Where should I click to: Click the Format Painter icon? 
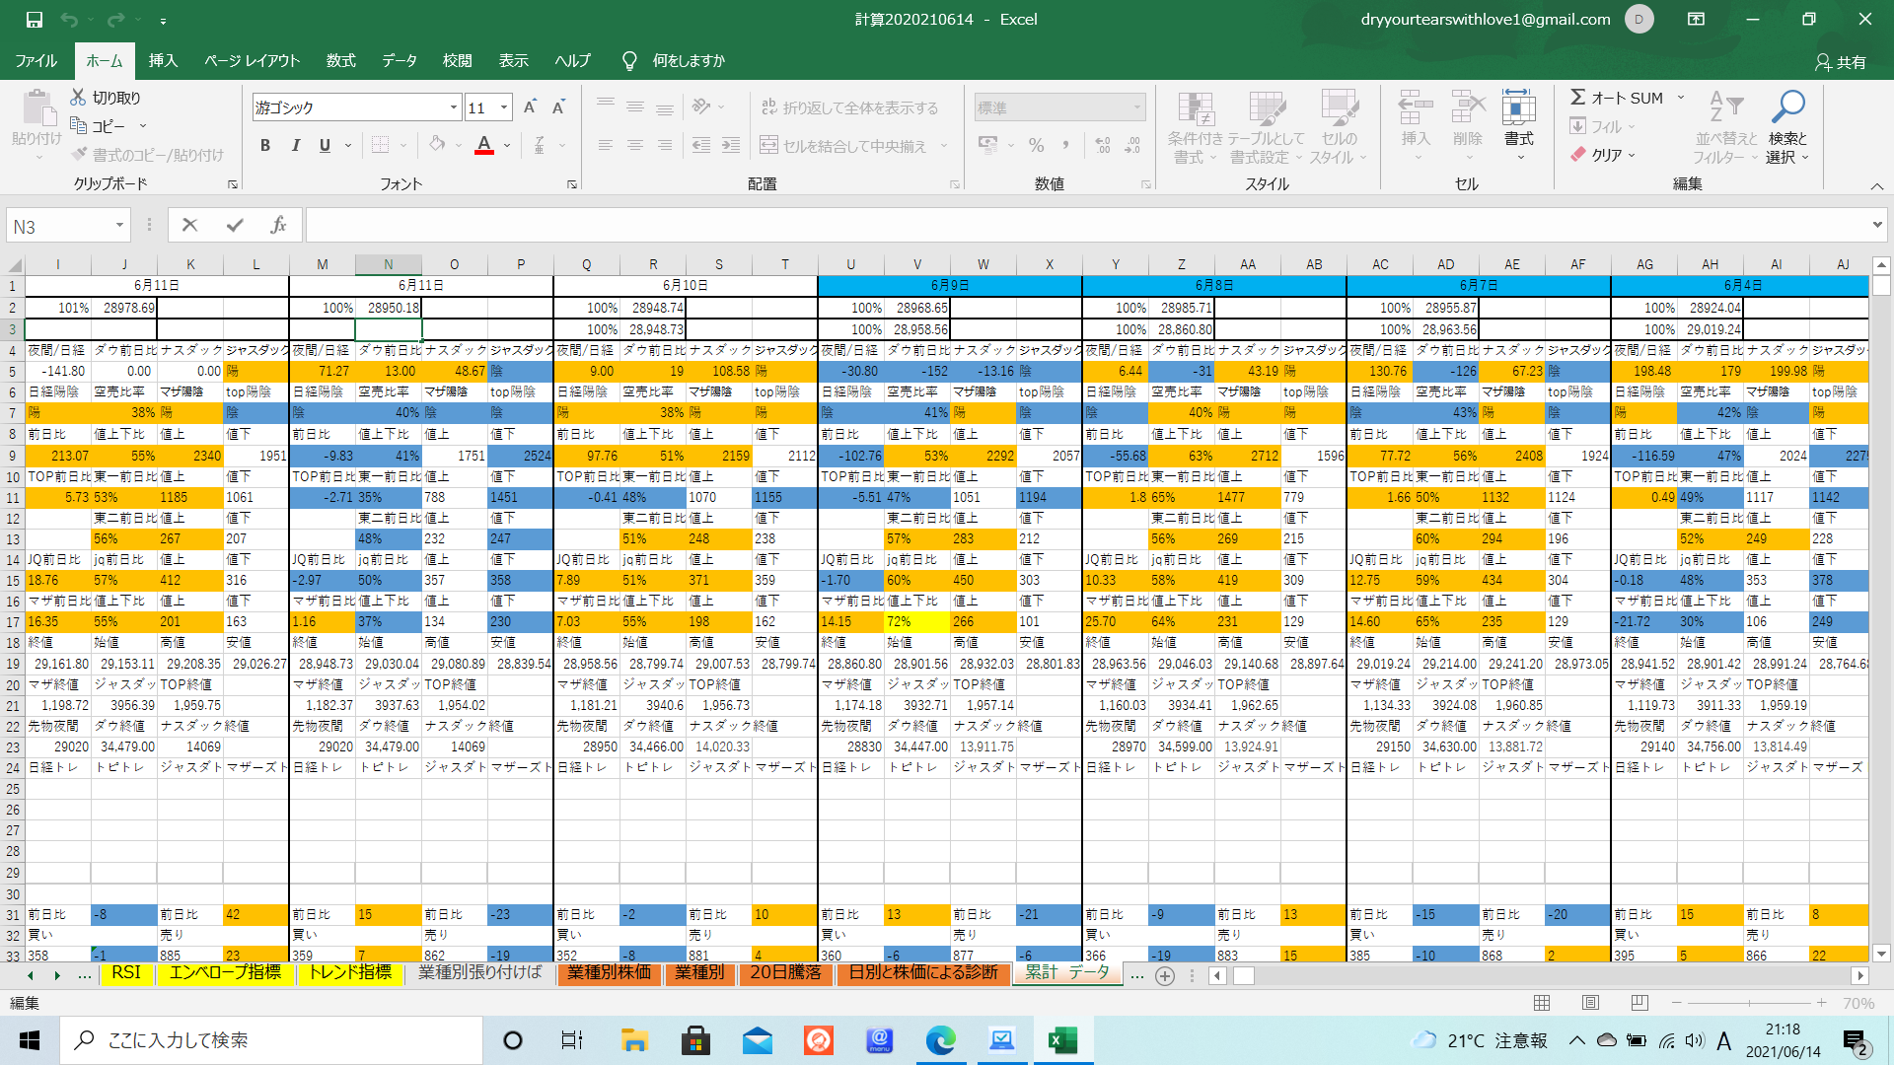click(81, 155)
